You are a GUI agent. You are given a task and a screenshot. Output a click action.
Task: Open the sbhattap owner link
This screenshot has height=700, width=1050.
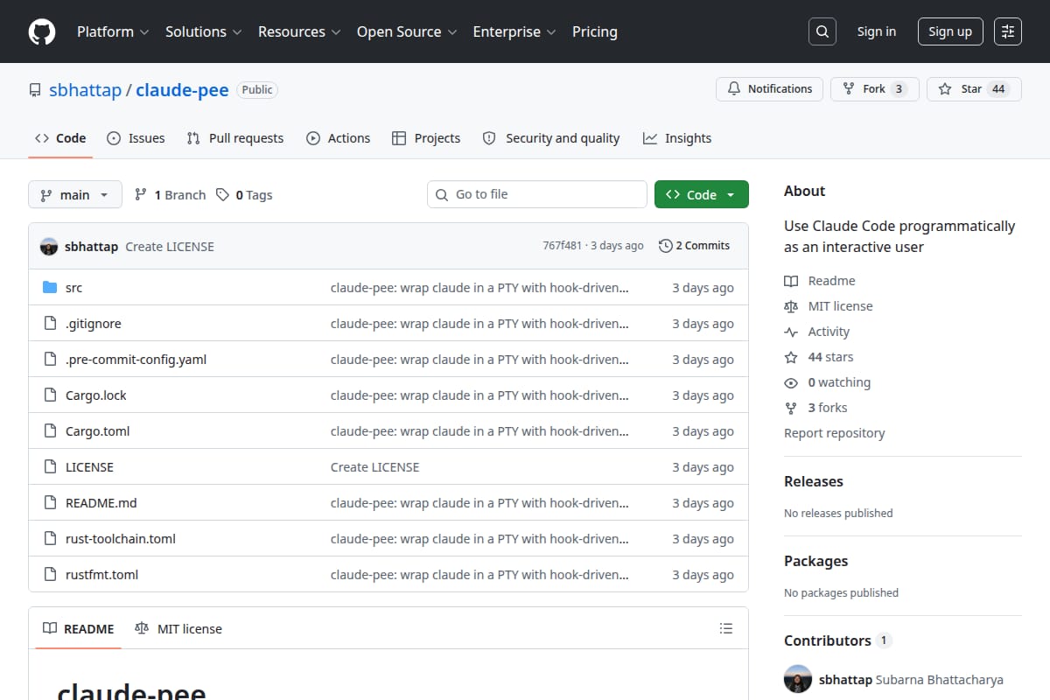[85, 90]
